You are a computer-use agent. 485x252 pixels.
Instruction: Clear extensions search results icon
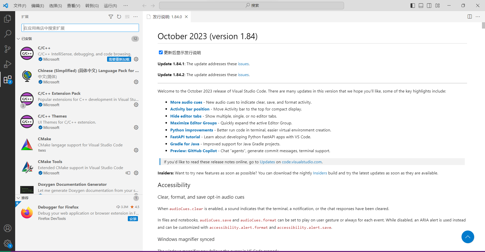pyautogui.click(x=127, y=17)
